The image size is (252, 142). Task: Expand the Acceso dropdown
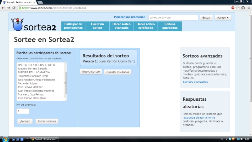click(223, 18)
